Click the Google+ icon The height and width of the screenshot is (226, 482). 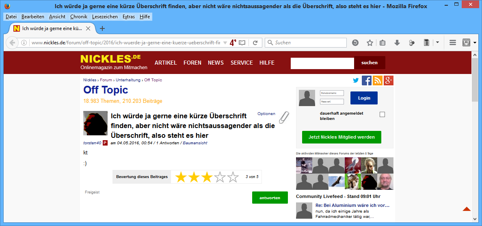click(x=388, y=80)
